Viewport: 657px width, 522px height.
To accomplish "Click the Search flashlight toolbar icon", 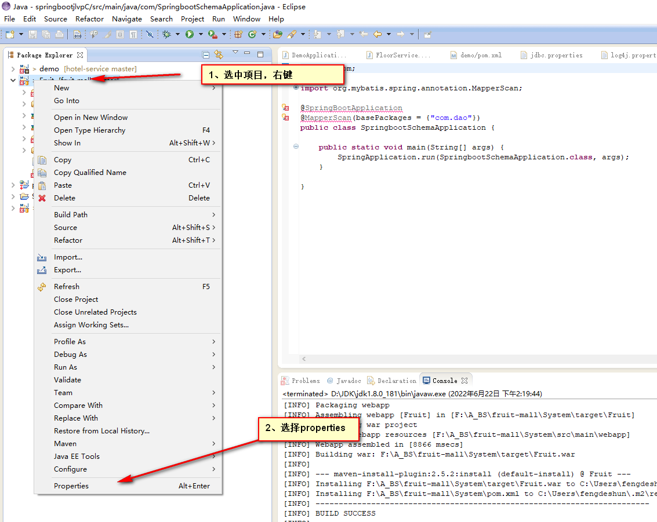I will click(x=292, y=34).
